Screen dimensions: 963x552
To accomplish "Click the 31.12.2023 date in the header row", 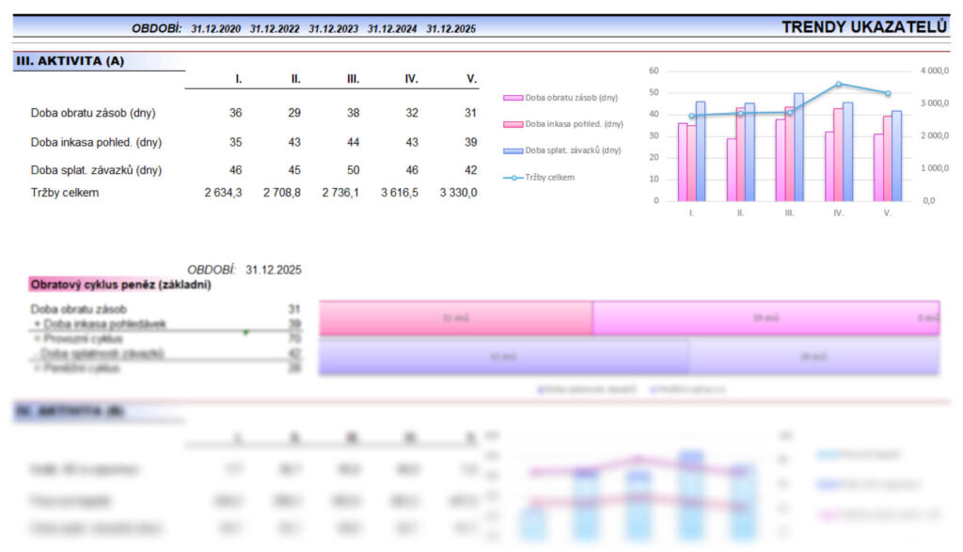I will tap(333, 29).
